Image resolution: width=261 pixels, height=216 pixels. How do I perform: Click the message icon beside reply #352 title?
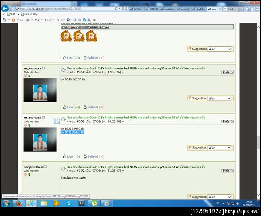63,169
